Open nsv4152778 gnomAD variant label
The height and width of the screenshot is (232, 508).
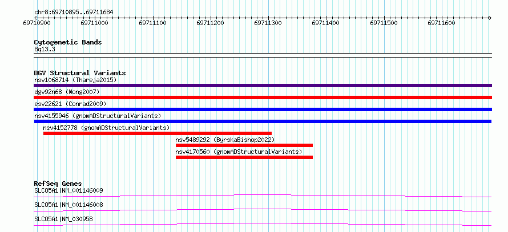(x=106, y=128)
